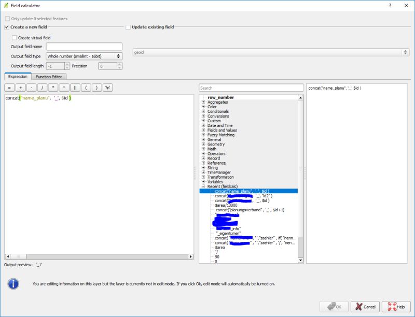Open the geoid field dropdown
Viewport: 415px width, 317px height.
(404, 52)
